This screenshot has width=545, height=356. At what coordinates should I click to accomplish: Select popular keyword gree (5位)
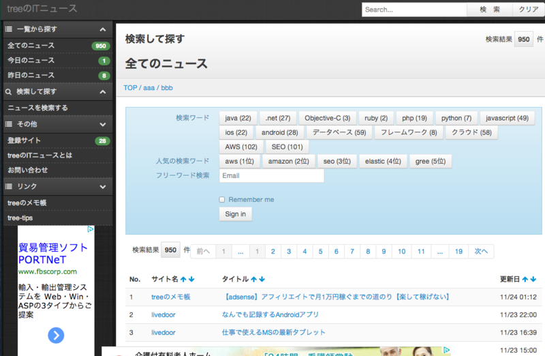coord(431,162)
